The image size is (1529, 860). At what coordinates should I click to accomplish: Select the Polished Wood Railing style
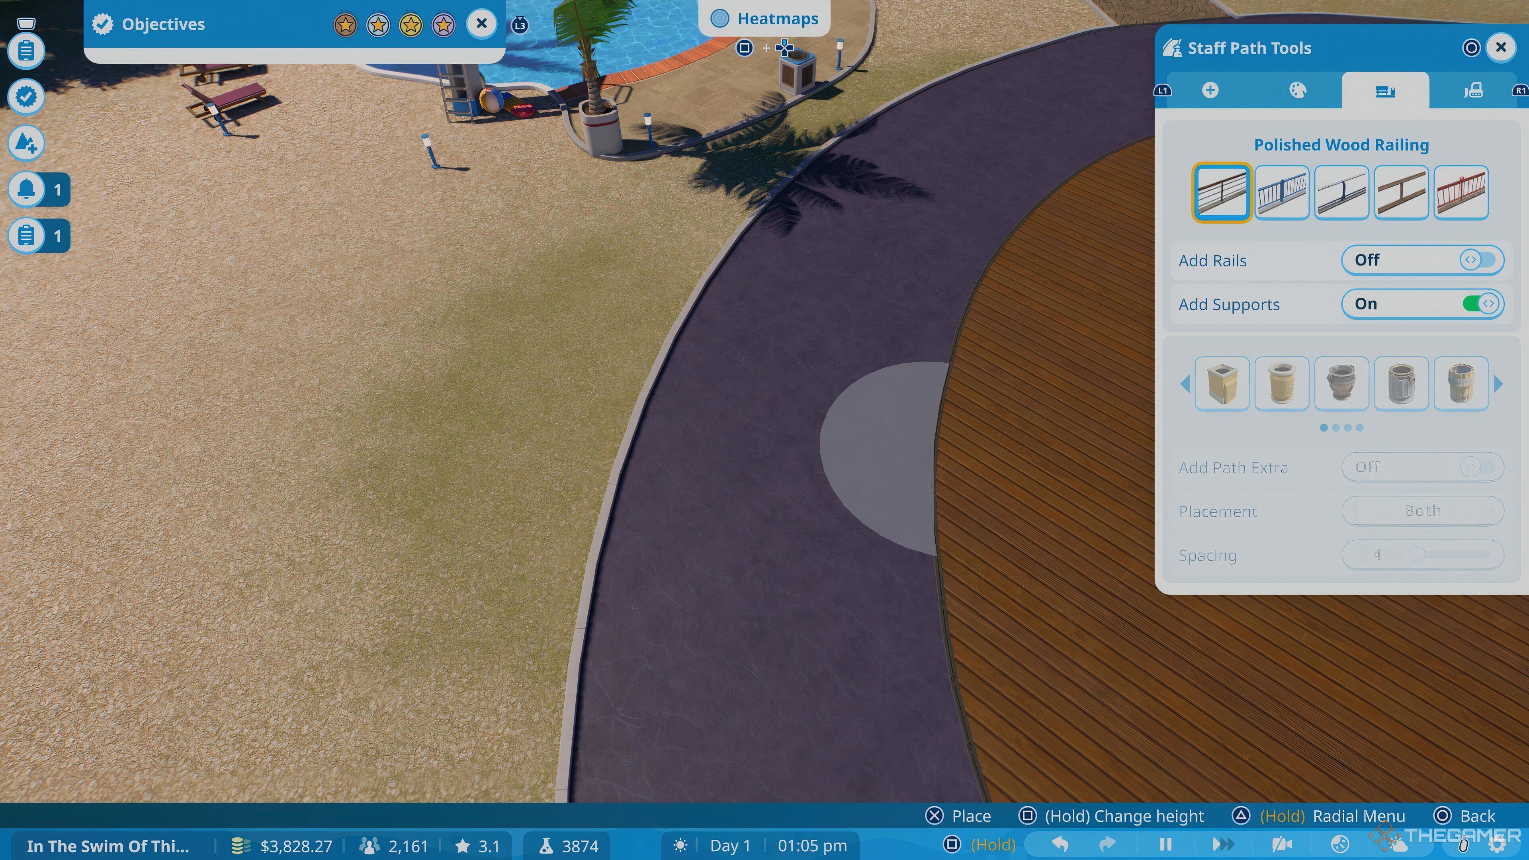pos(1221,192)
